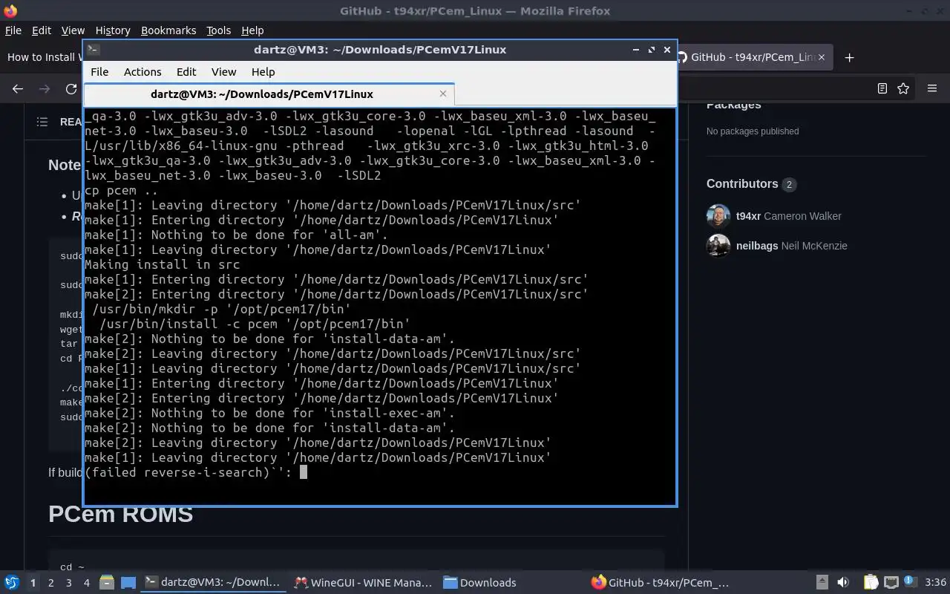The height and width of the screenshot is (594, 950).
Task: Open the clipboard manager tray icon
Action: [x=871, y=582]
